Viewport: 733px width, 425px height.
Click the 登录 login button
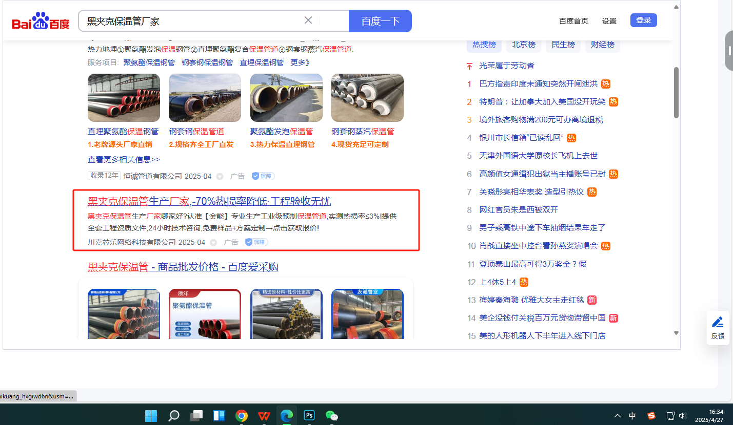pos(643,20)
